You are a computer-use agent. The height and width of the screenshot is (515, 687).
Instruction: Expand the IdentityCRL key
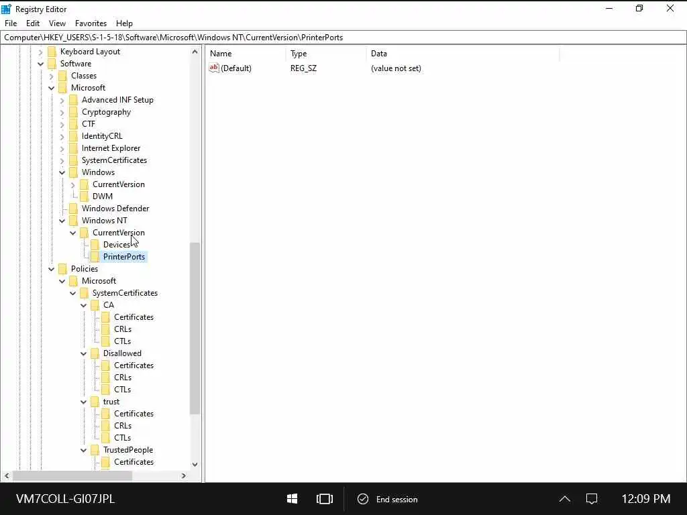coord(62,136)
